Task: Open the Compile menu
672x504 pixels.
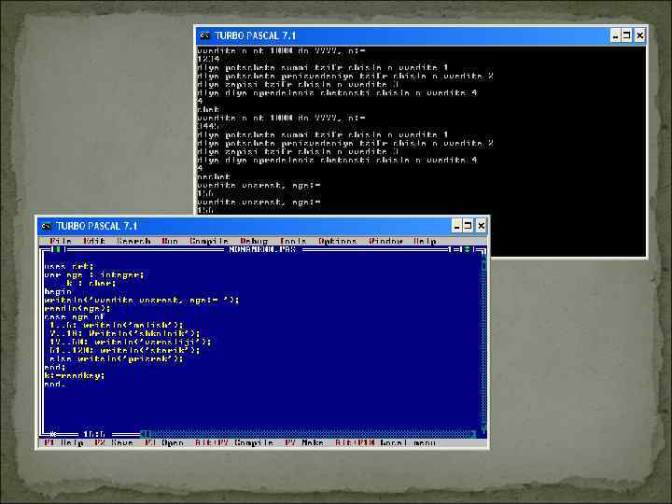Action: (x=209, y=241)
